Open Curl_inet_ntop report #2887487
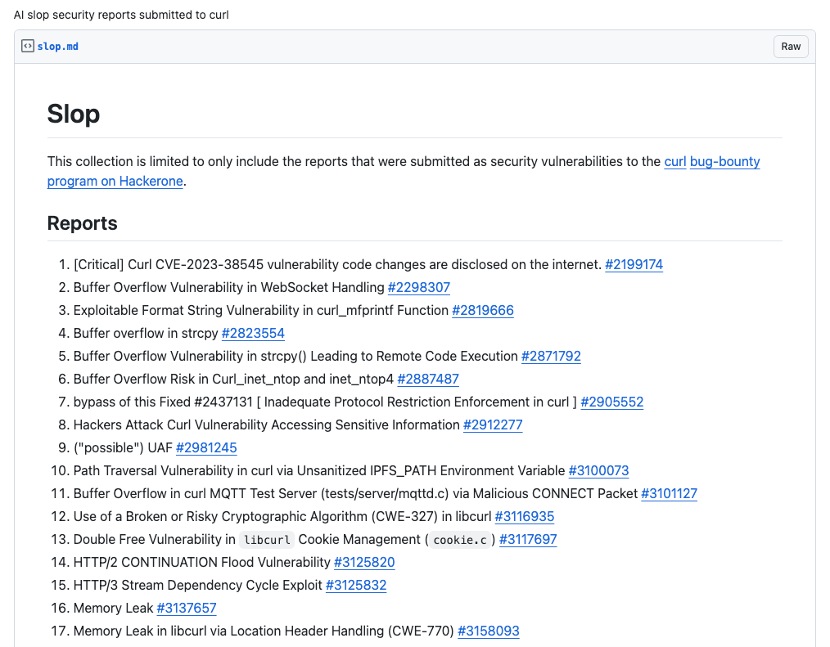 [x=428, y=379]
